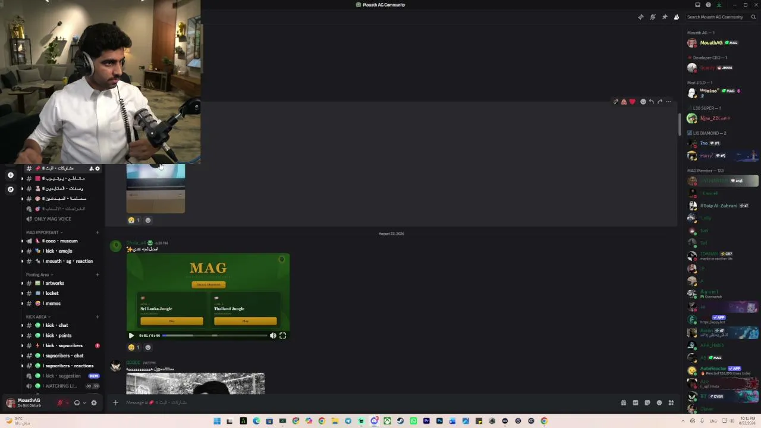
Task: Add reaction to the MAG video message
Action: click(x=148, y=347)
